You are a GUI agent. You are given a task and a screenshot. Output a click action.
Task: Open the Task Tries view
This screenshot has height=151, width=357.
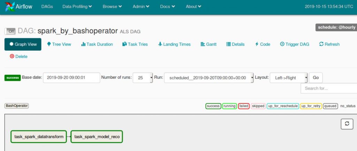coord(135,44)
